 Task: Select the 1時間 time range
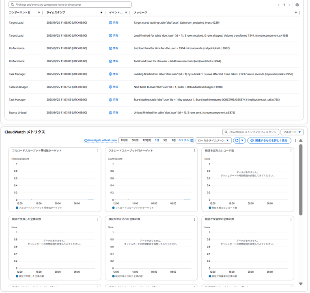[124, 140]
